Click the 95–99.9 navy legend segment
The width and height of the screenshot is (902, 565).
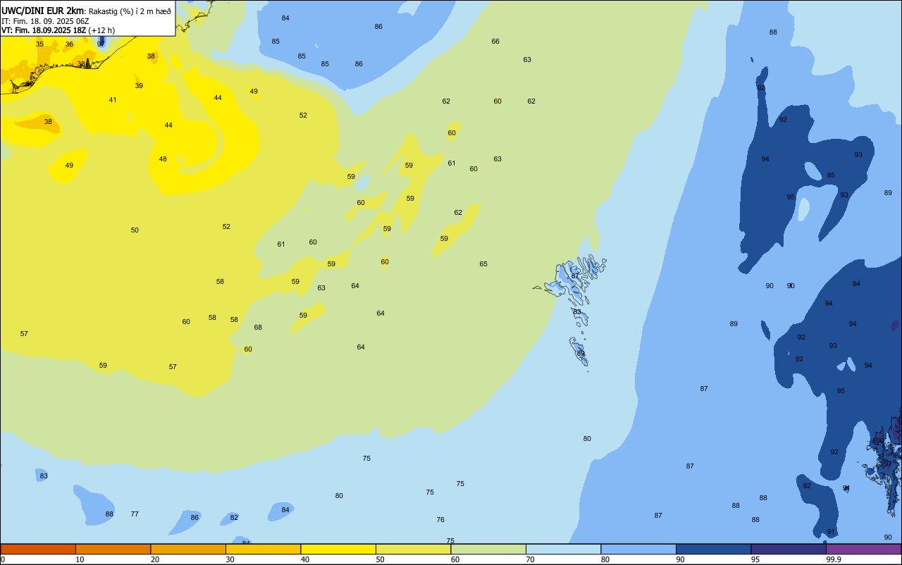(789, 549)
